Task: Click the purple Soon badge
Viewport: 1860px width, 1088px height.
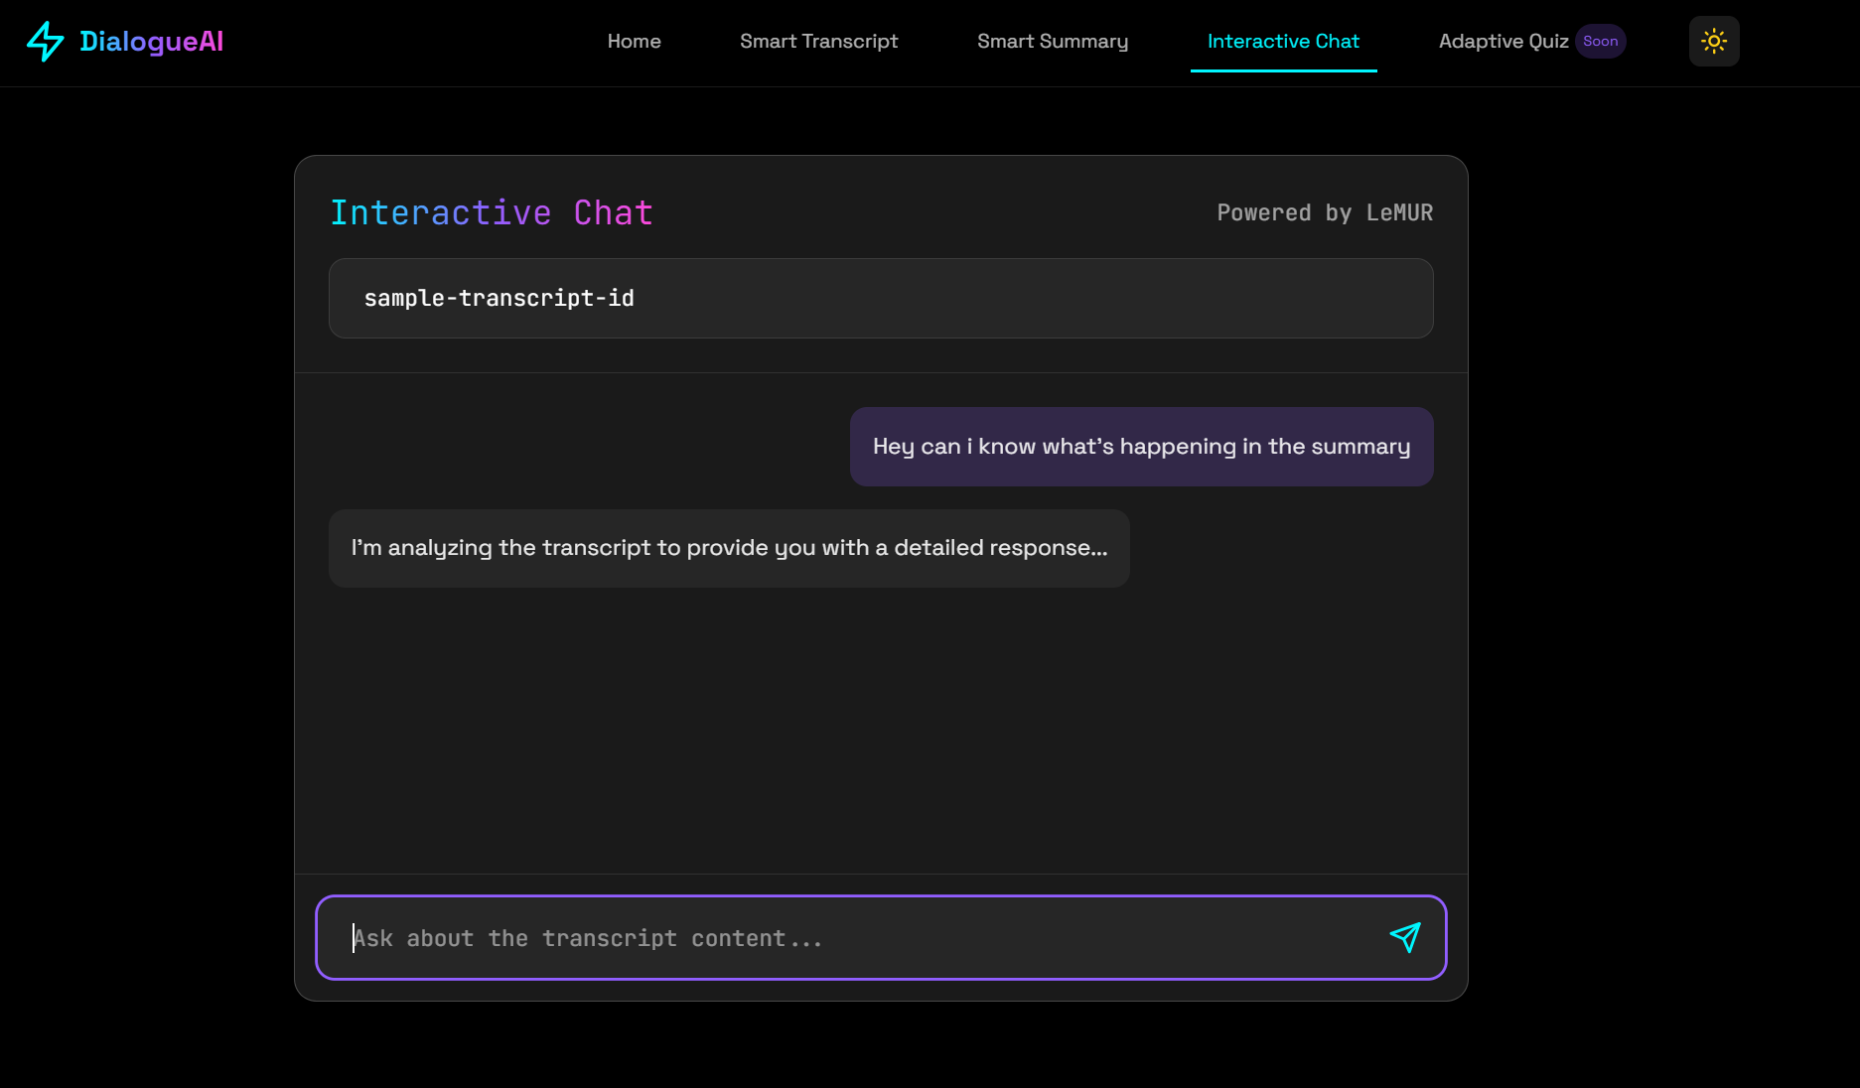Action: (1600, 42)
